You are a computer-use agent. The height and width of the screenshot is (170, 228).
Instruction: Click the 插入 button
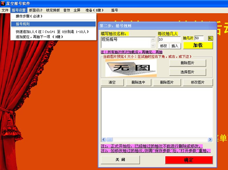(x=175, y=46)
